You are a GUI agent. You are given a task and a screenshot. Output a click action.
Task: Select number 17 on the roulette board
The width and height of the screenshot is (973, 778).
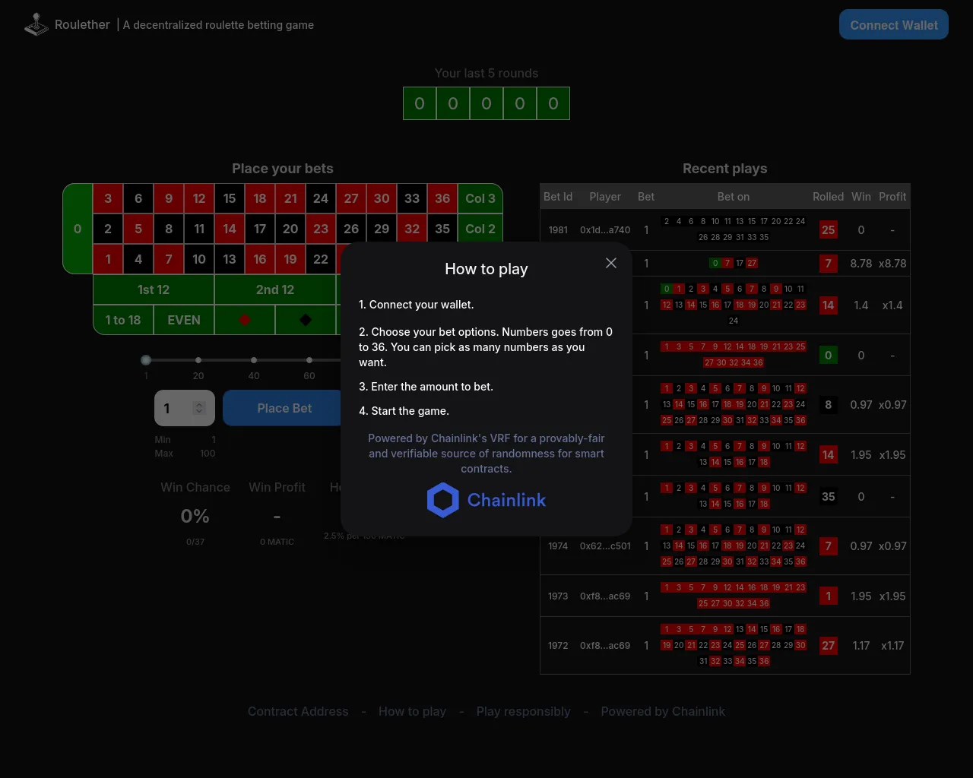260,229
